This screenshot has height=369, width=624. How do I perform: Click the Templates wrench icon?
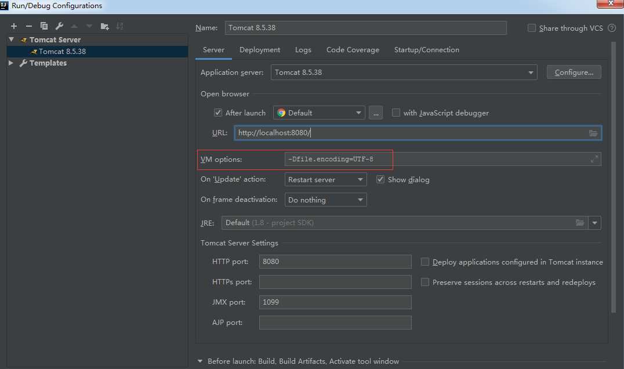[23, 63]
